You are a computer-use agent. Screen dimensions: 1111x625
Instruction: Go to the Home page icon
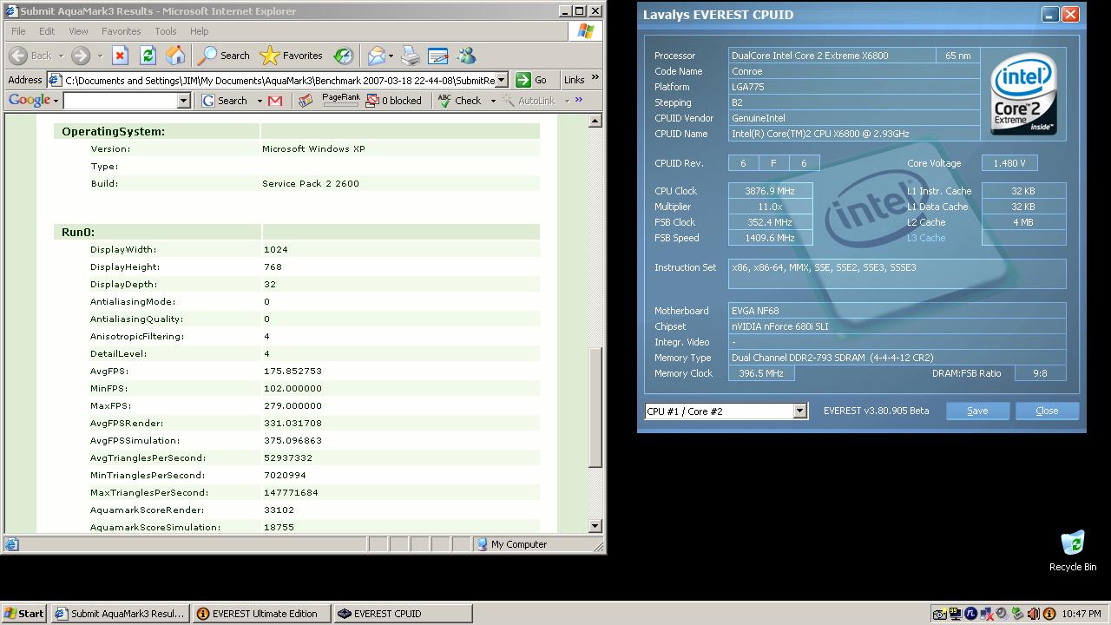(175, 56)
